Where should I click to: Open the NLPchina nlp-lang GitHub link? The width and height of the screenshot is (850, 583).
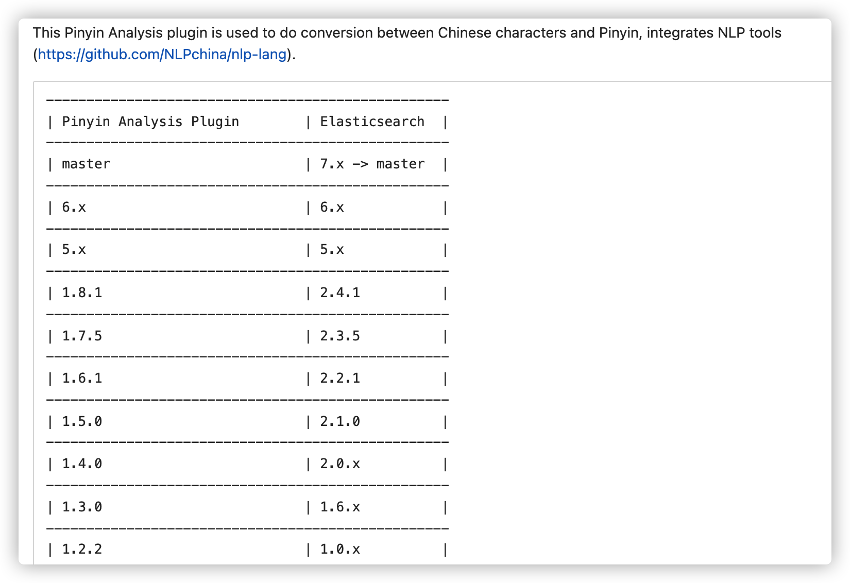point(162,55)
